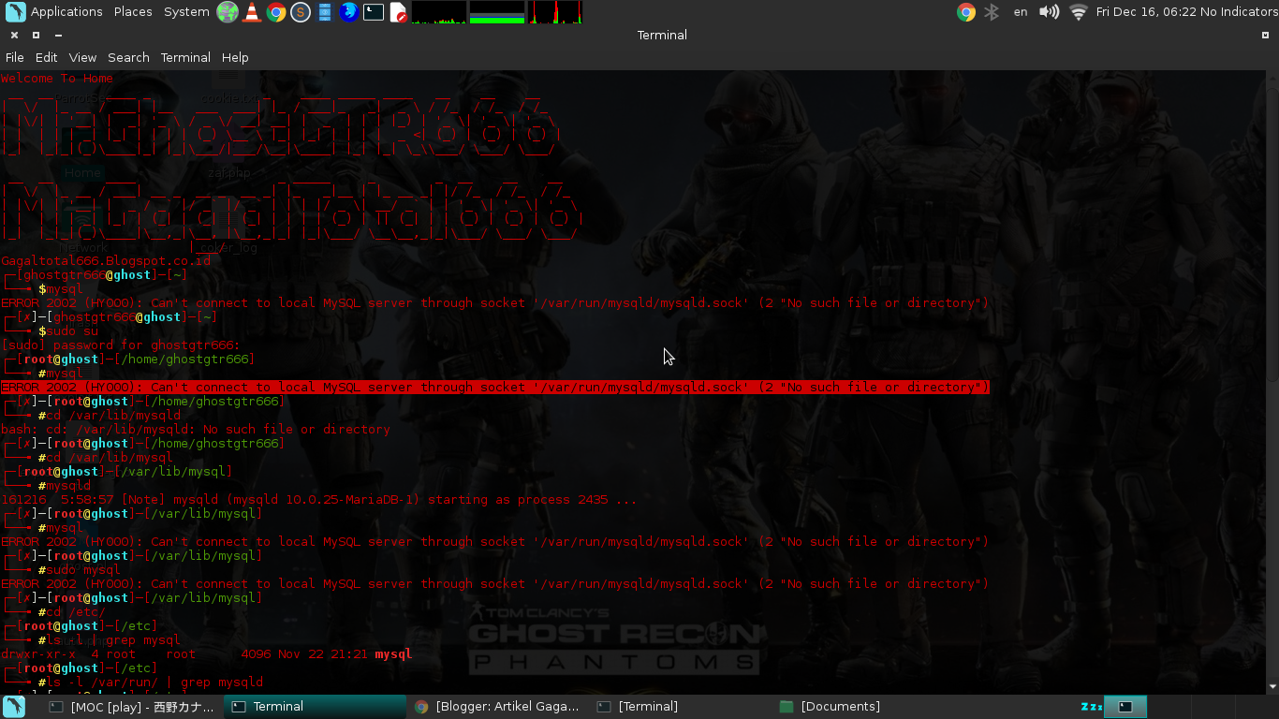The height and width of the screenshot is (719, 1279).
Task: Open the document editor launcher icon
Action: pyautogui.click(x=398, y=12)
